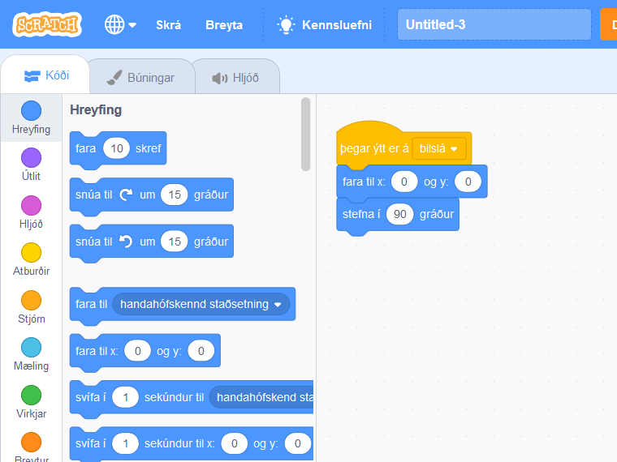This screenshot has height=462, width=617.
Task: Select the Virkjar green category
Action: 31,401
